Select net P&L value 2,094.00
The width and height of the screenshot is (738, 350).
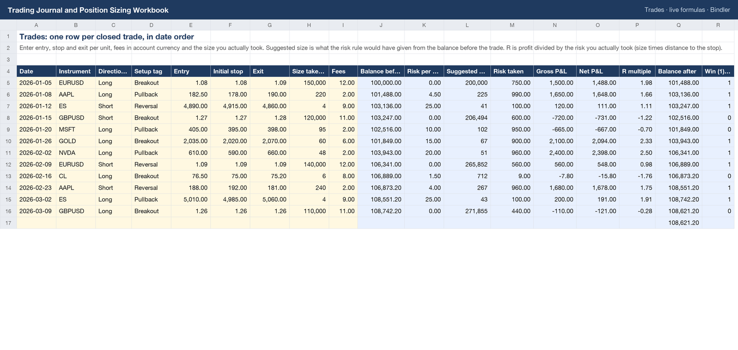click(x=597, y=141)
